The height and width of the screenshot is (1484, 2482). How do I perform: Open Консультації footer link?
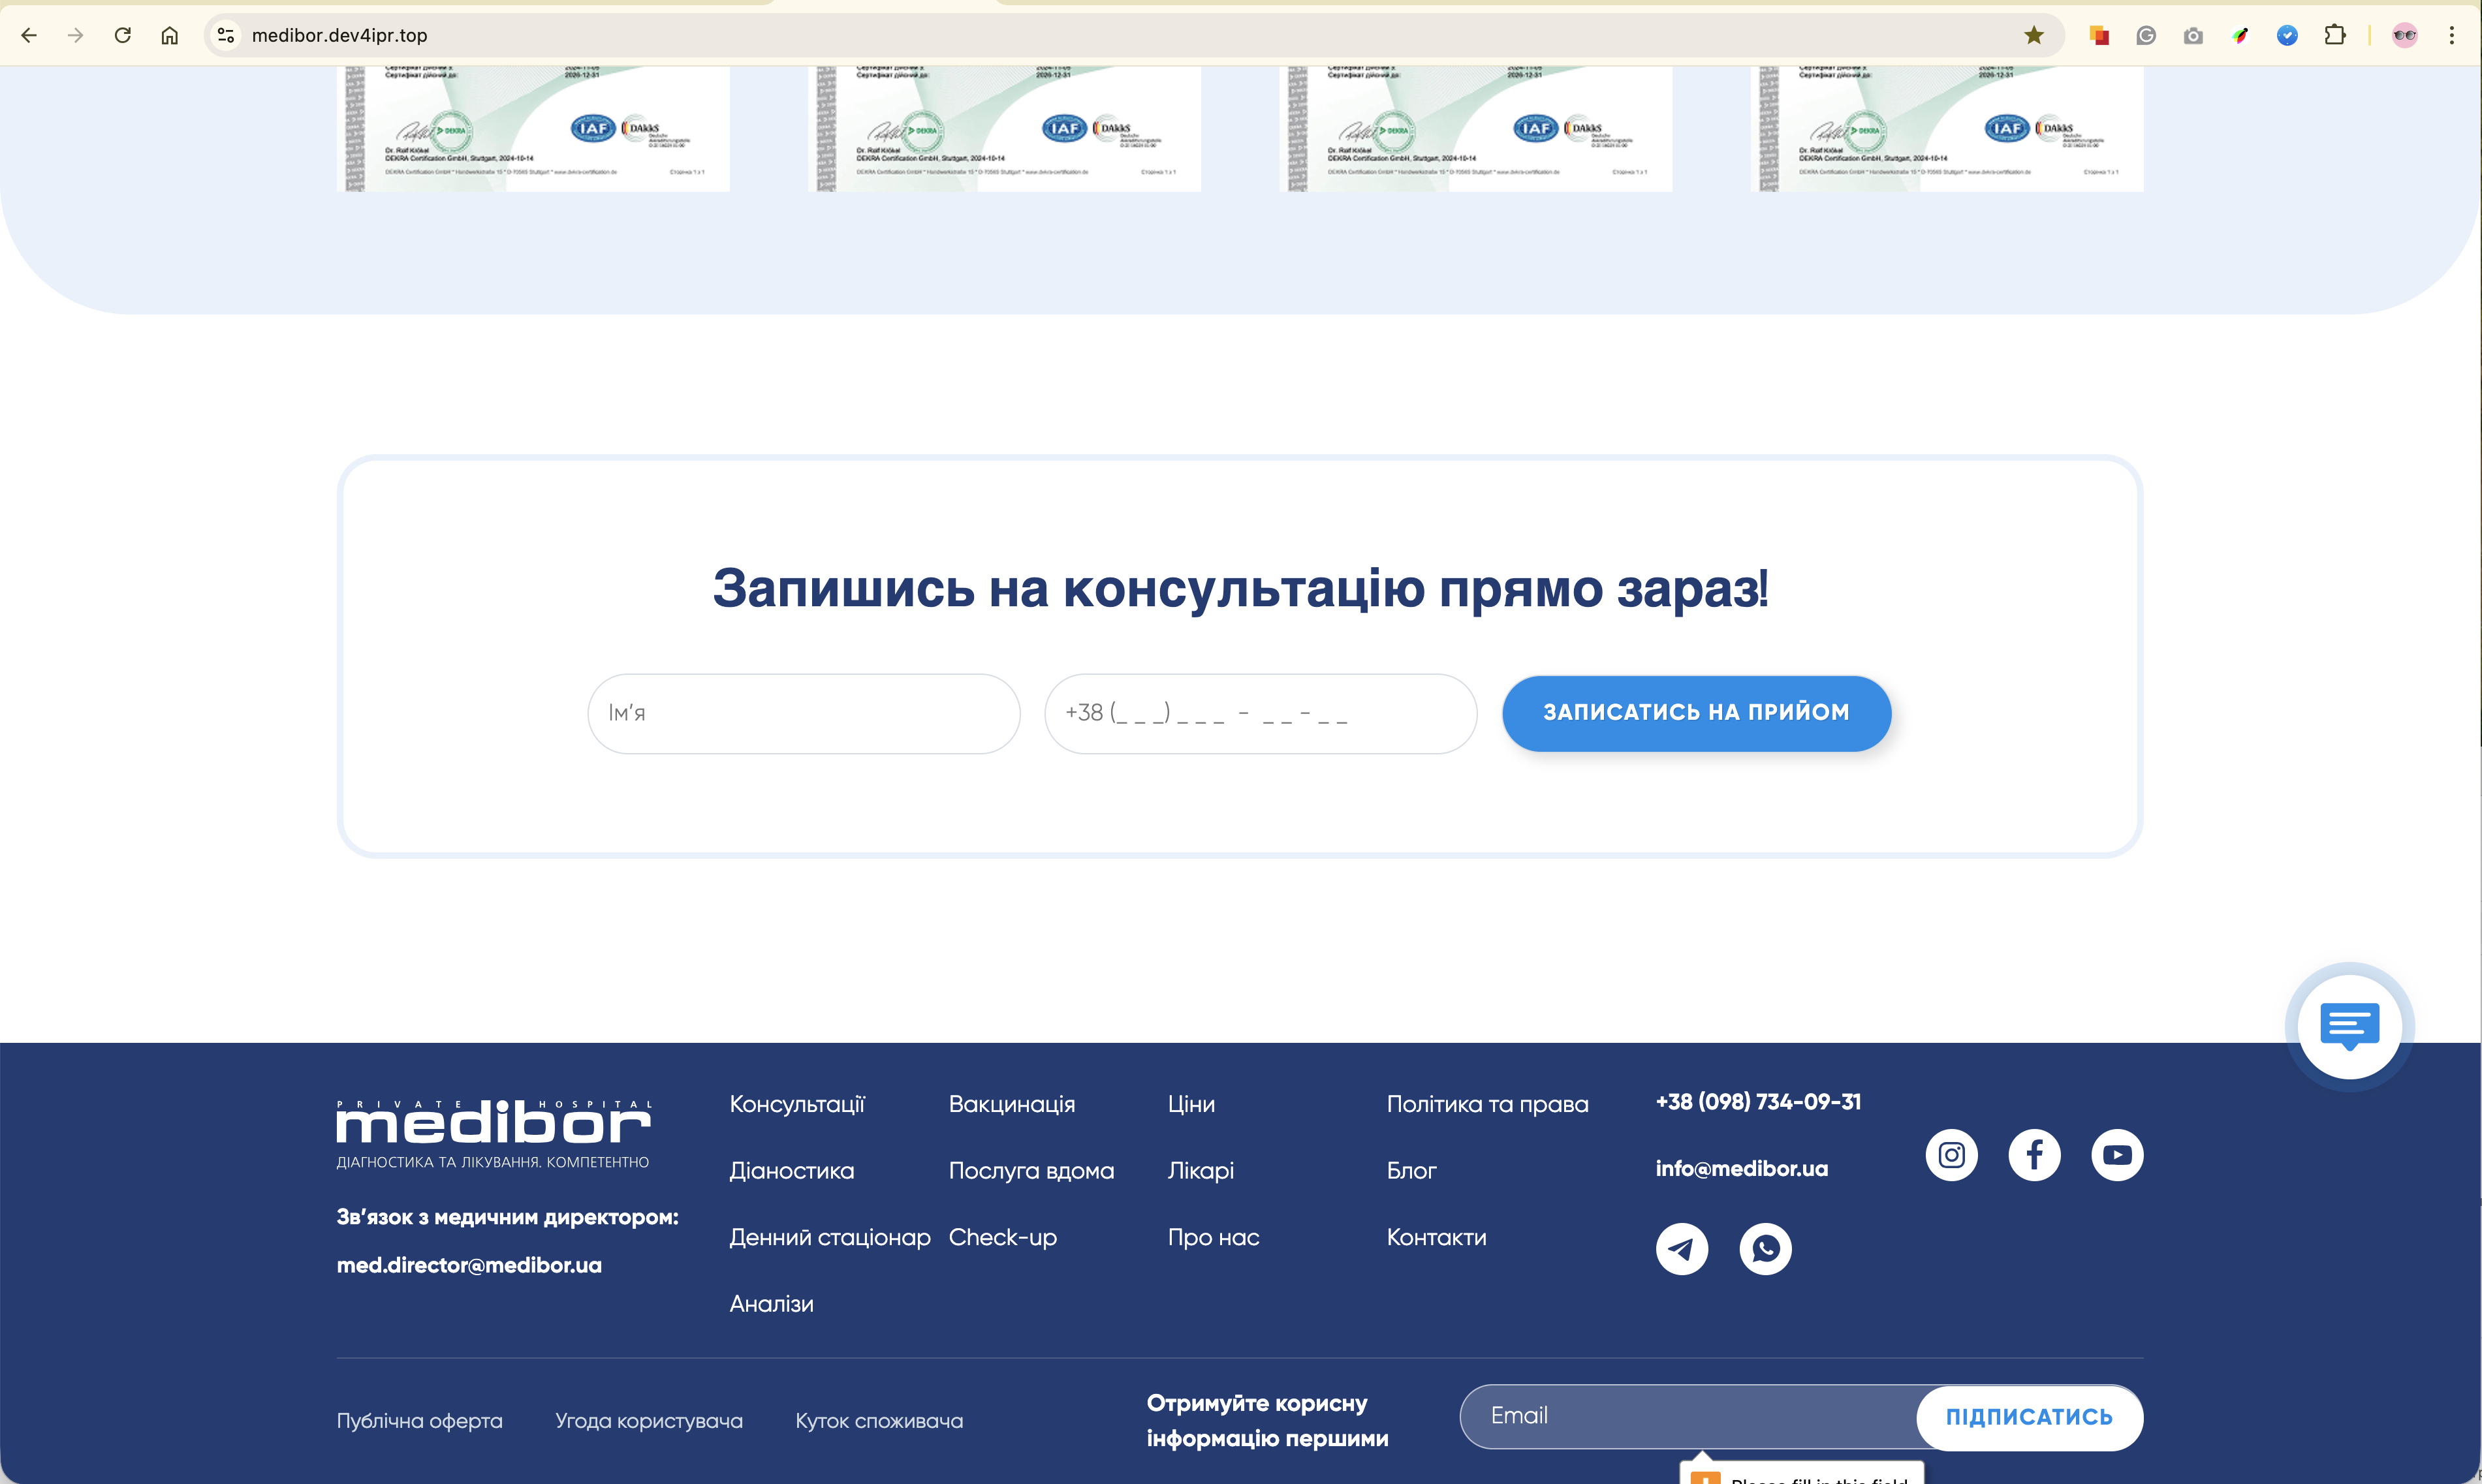click(797, 1104)
